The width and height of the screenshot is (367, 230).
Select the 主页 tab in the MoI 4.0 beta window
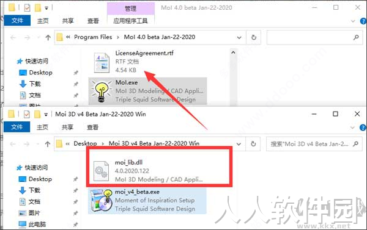(x=43, y=21)
